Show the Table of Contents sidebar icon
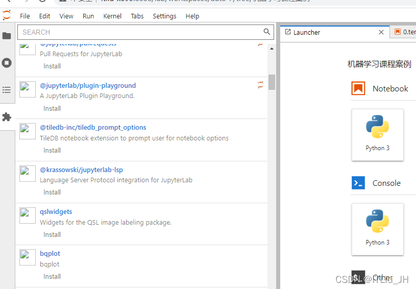 click(x=7, y=90)
